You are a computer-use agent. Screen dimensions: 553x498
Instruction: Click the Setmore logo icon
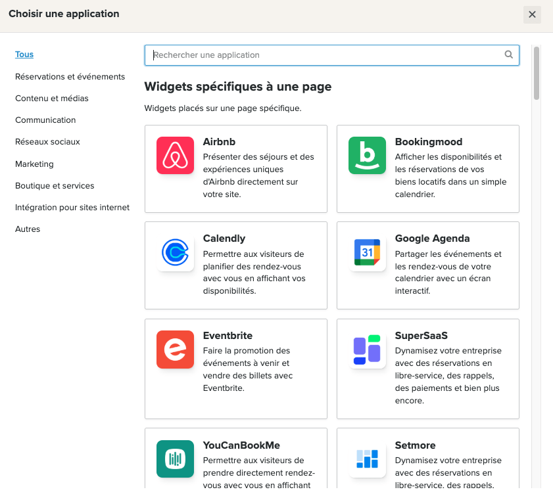(367, 459)
